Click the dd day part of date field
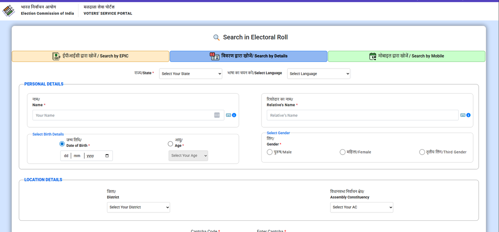Image resolution: width=499 pixels, height=232 pixels. coord(66,156)
